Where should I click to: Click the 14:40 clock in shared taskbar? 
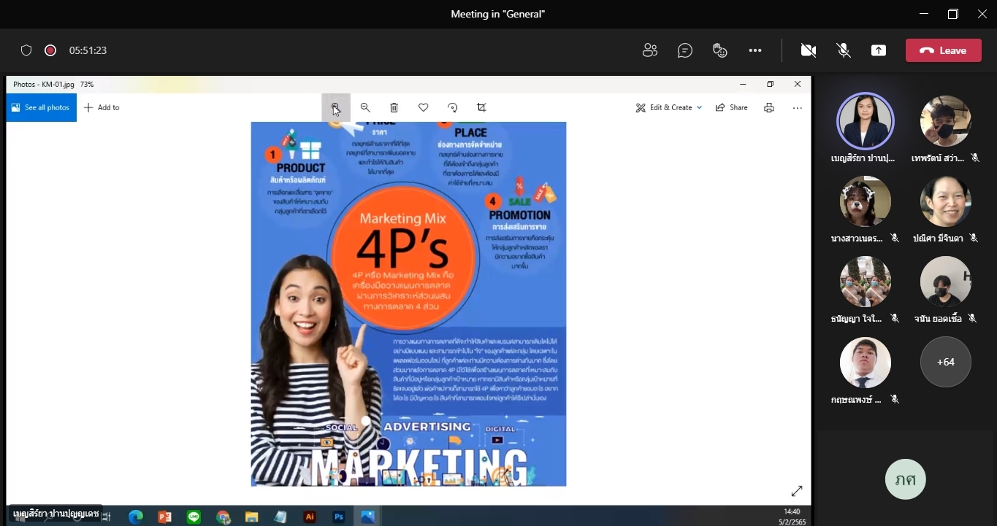click(792, 511)
